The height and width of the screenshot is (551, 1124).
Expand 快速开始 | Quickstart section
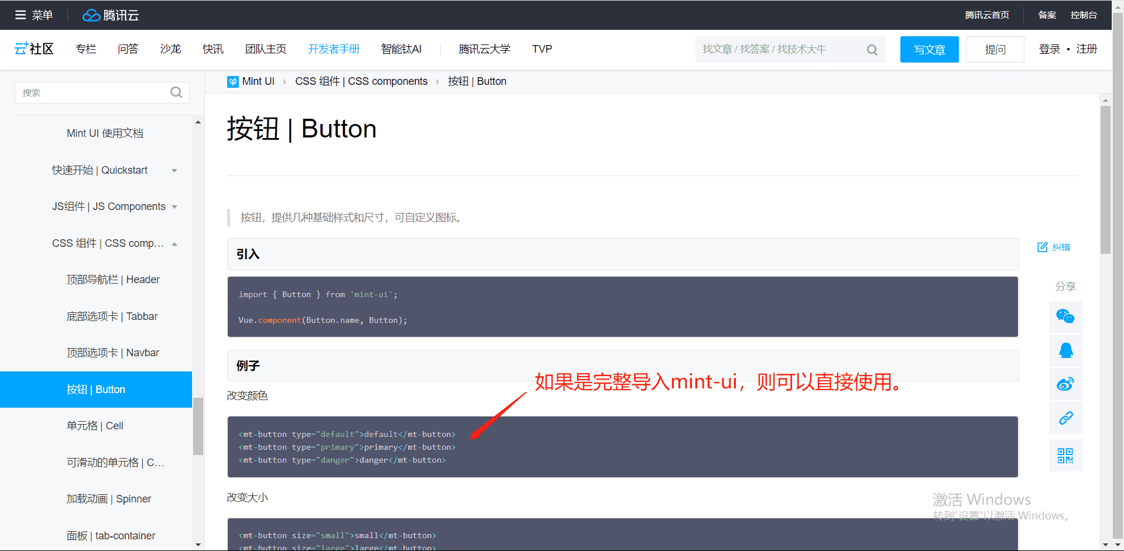[174, 171]
